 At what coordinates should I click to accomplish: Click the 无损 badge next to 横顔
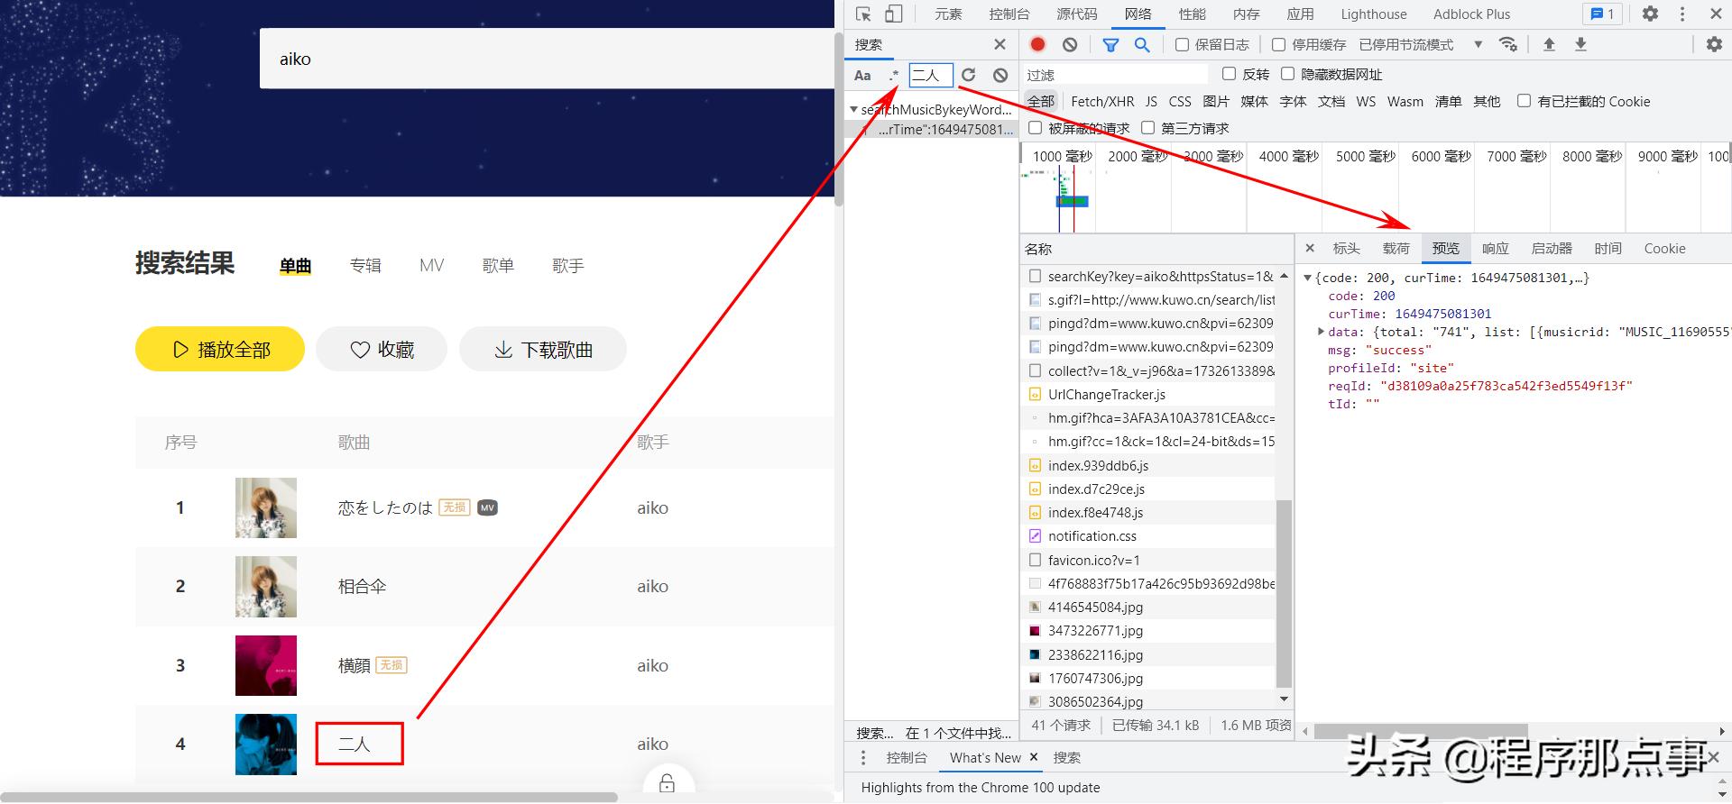[x=392, y=664]
